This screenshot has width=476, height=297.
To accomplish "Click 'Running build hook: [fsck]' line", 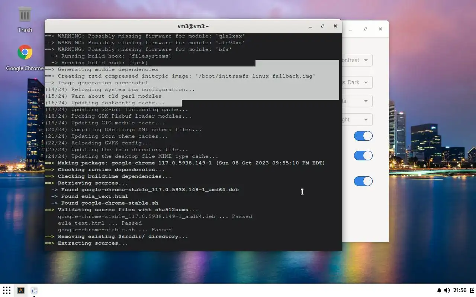I will click(100, 63).
